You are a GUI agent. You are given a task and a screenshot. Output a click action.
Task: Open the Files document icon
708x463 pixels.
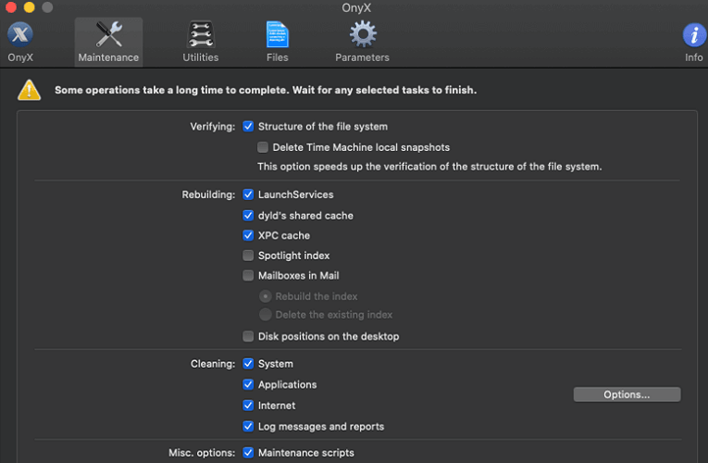coord(278,34)
